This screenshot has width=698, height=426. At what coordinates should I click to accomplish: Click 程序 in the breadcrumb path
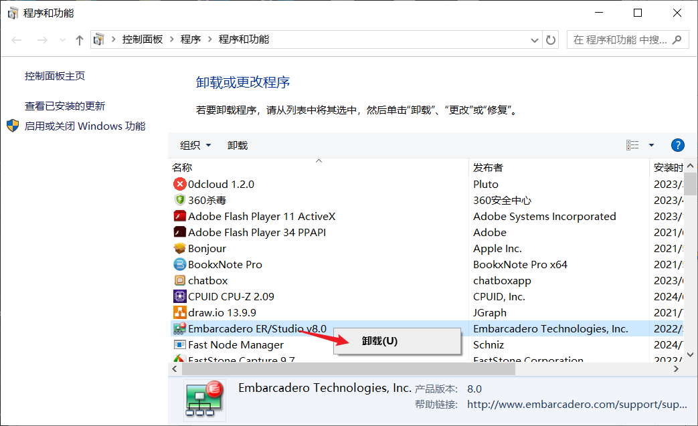click(191, 39)
